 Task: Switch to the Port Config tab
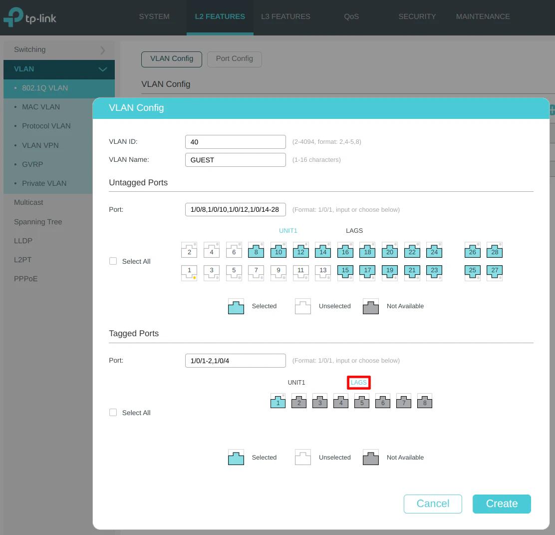(234, 59)
